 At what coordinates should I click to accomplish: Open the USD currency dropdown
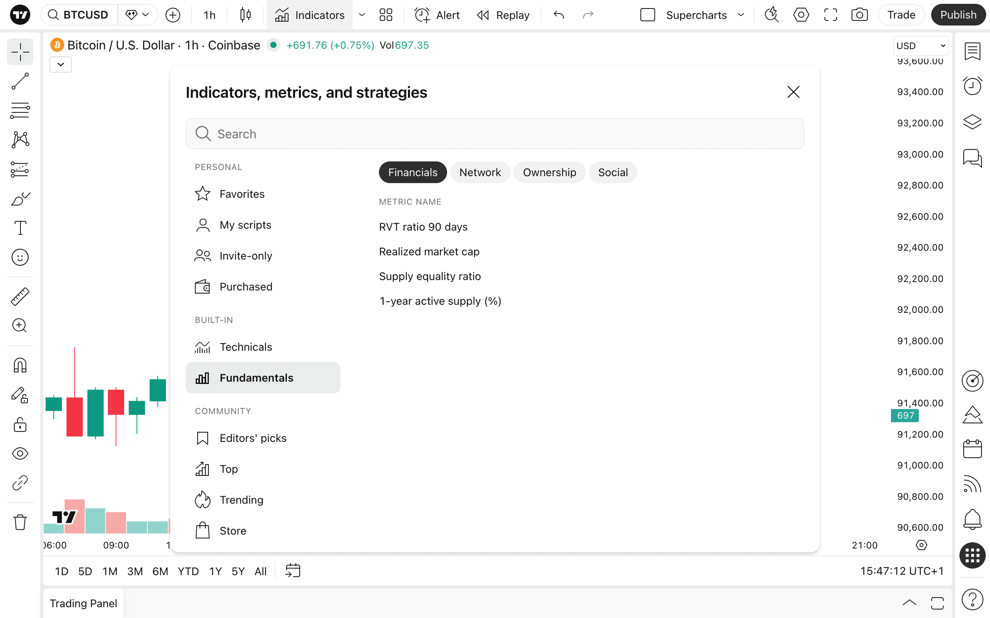pyautogui.click(x=920, y=45)
